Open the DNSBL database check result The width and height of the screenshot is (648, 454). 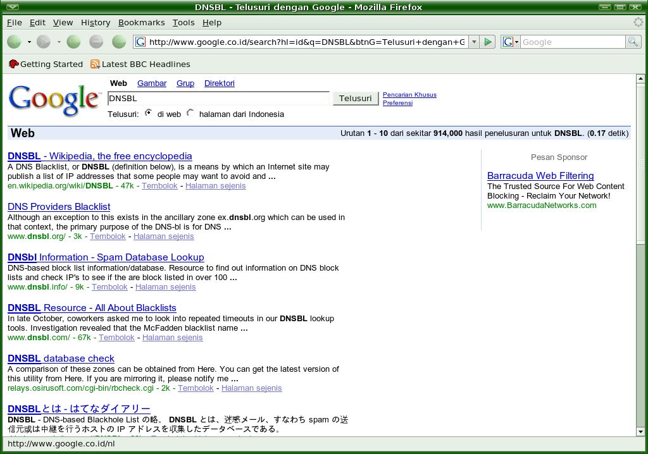pyautogui.click(x=61, y=358)
